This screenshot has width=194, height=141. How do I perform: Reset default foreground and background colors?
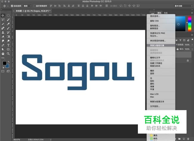[3, 67]
